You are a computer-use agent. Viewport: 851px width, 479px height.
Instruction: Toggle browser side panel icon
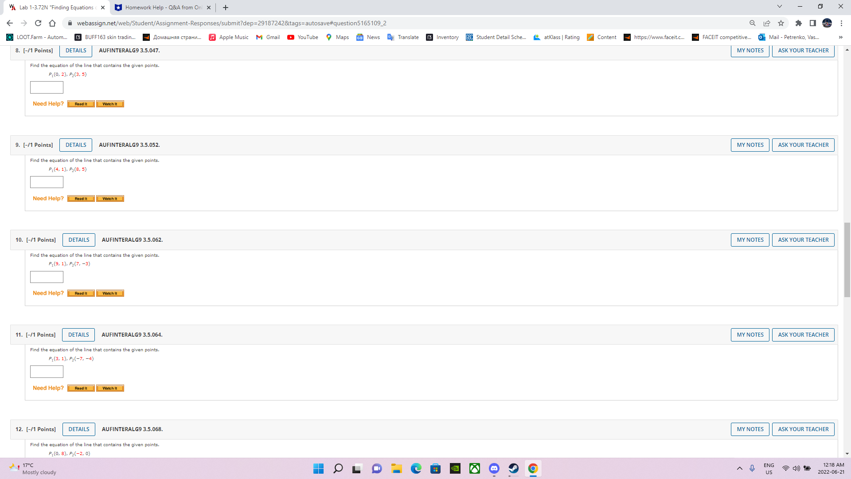(x=812, y=23)
